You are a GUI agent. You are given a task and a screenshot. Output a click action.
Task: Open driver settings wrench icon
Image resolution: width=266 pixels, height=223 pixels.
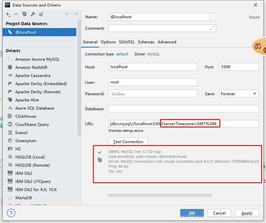point(33,14)
